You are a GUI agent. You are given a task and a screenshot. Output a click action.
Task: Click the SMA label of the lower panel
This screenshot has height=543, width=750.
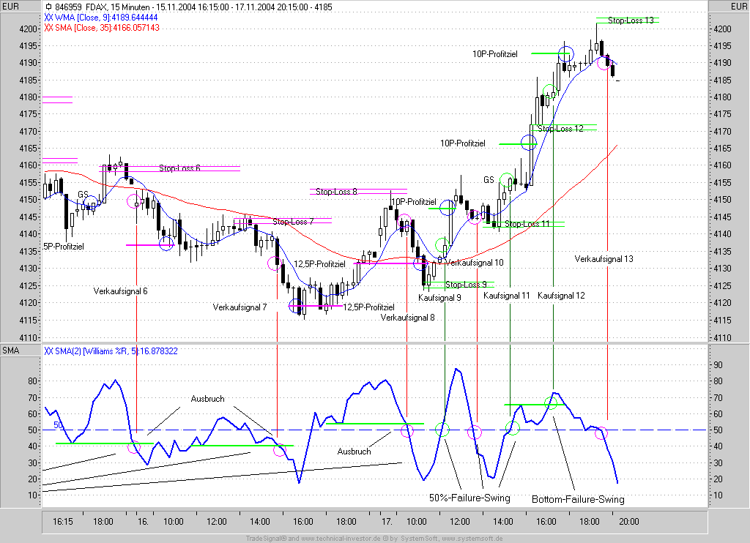10,351
